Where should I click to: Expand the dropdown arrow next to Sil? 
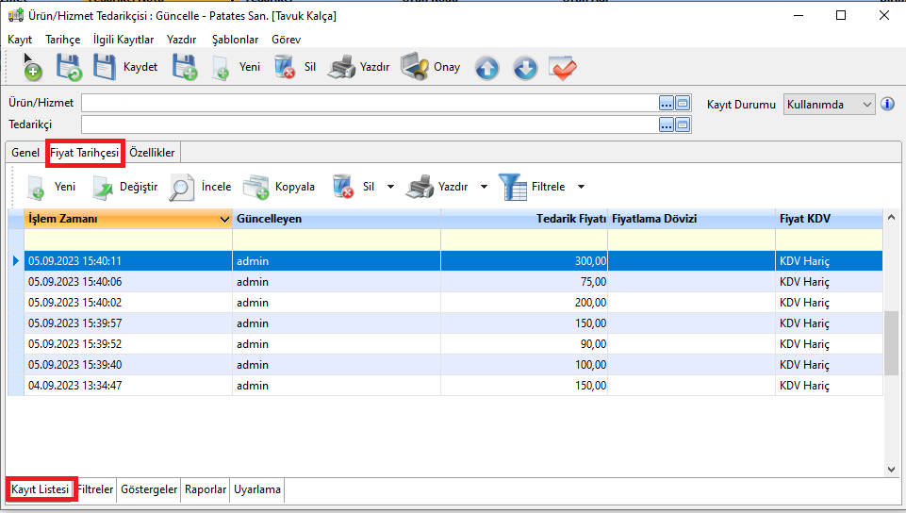[391, 187]
